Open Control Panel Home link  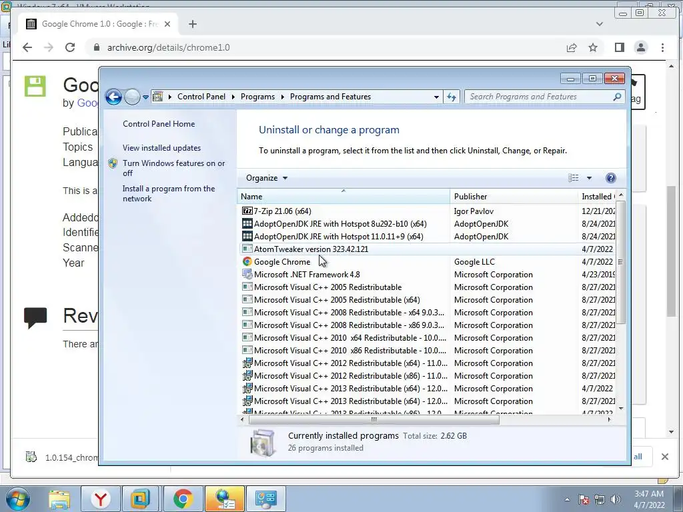click(159, 123)
